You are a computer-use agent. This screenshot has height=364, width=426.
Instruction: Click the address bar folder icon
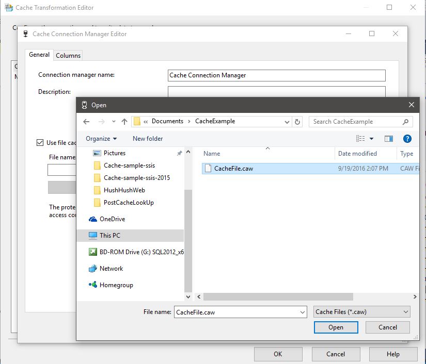[x=137, y=122]
